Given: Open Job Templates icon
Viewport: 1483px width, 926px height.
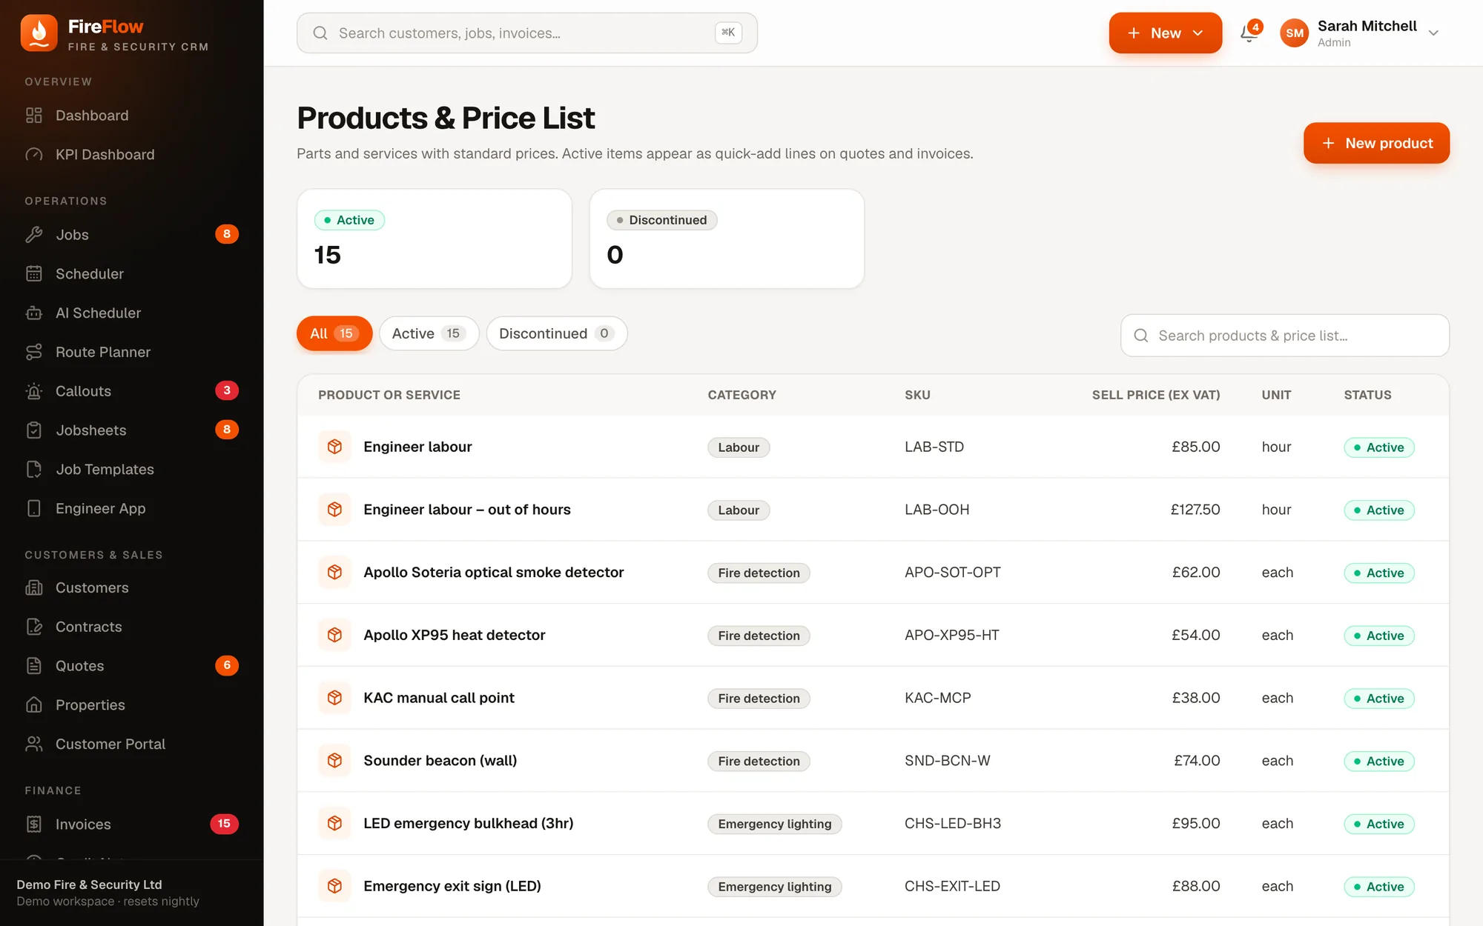Looking at the screenshot, I should coord(34,470).
